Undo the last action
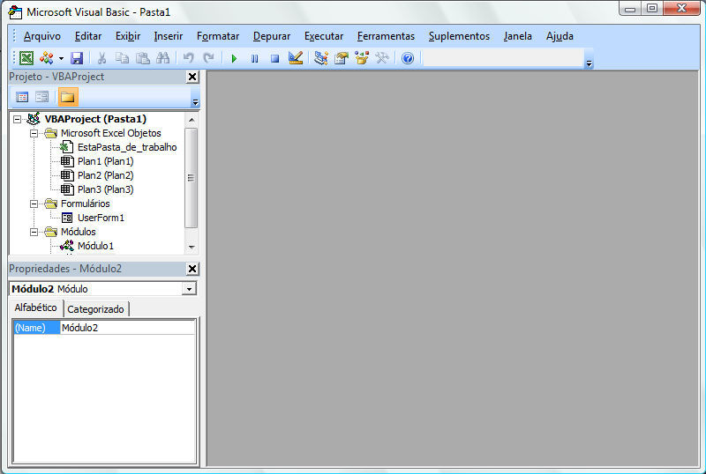Viewport: 706px width, 474px height. (x=188, y=58)
